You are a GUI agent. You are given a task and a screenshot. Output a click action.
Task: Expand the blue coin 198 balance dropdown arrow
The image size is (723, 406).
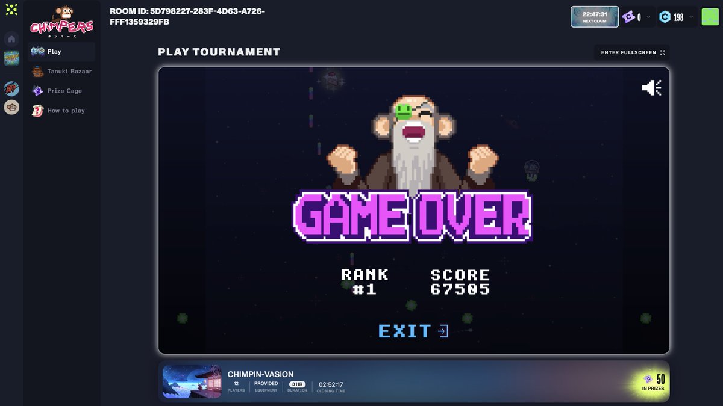(691, 17)
